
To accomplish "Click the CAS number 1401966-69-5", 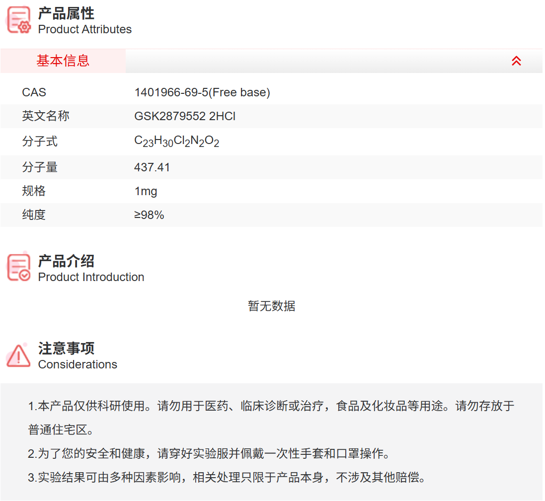I will (x=203, y=92).
